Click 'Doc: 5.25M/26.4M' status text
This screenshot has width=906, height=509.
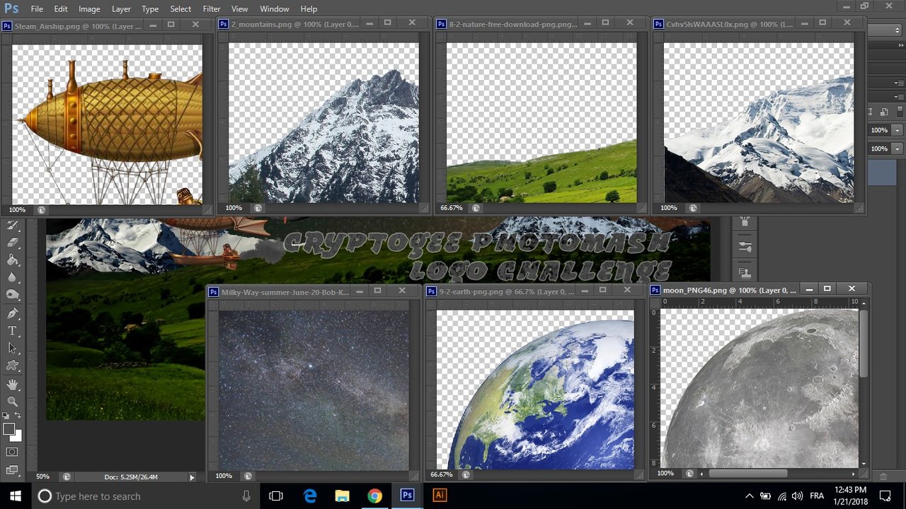click(x=131, y=477)
